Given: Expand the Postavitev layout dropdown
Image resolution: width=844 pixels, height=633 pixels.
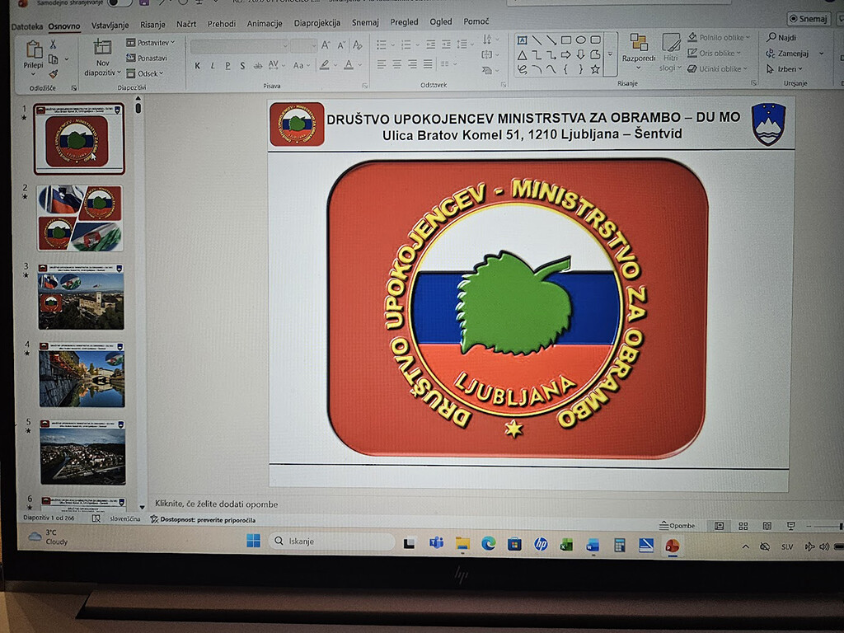Looking at the screenshot, I should tap(151, 42).
